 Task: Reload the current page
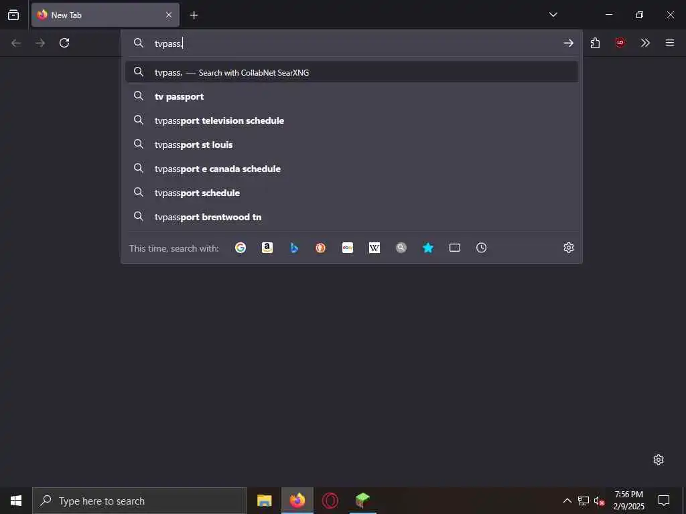(64, 43)
